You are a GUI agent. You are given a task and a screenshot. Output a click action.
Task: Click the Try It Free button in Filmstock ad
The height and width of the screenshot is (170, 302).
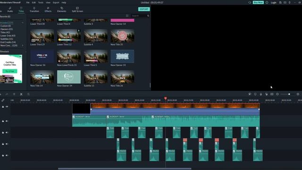9,71
